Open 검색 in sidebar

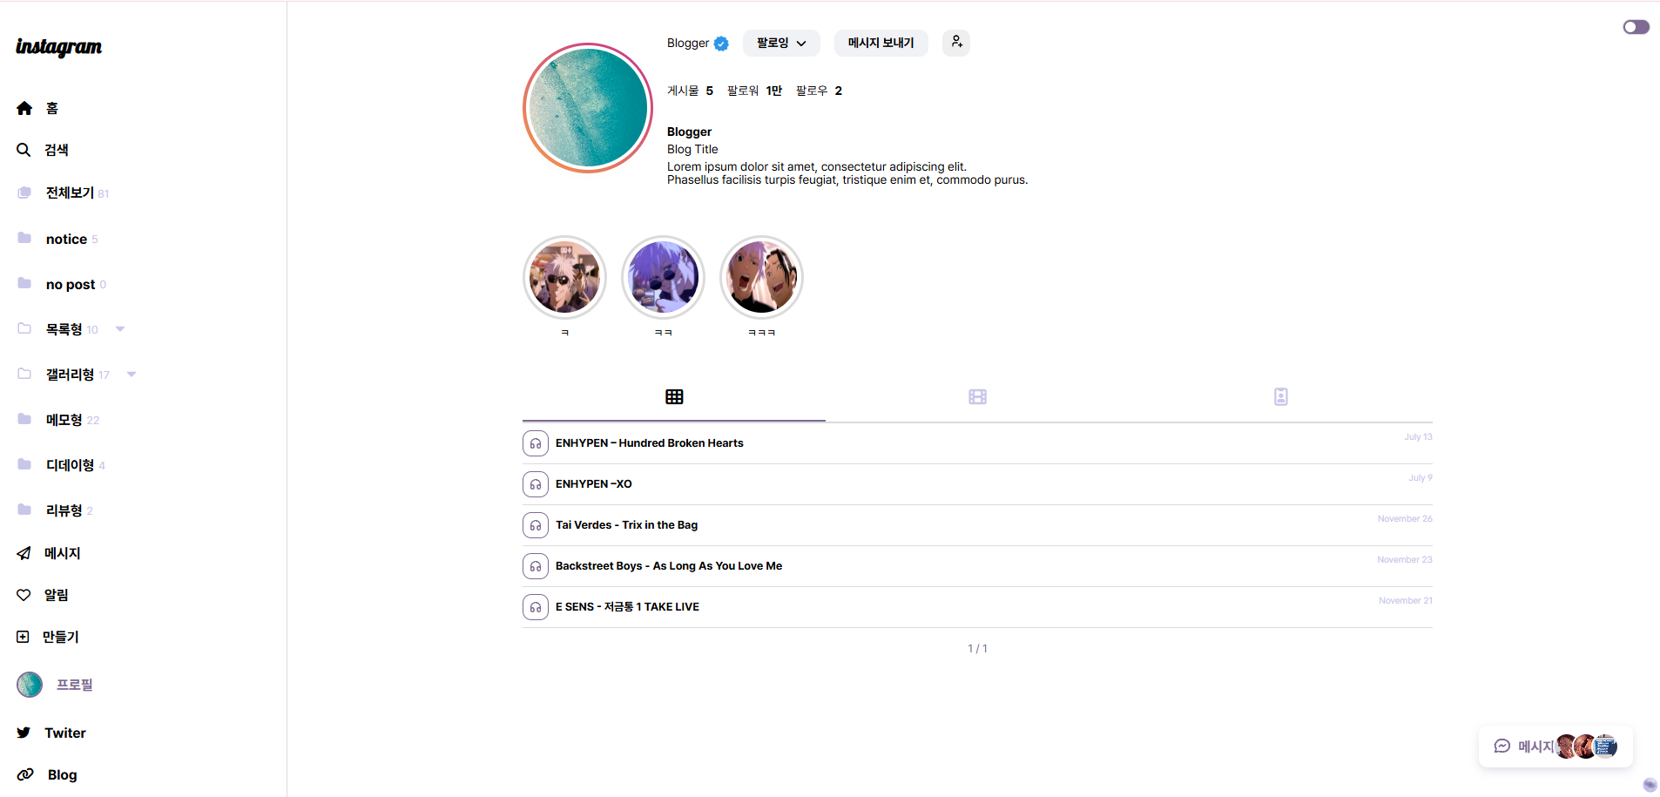pos(57,150)
